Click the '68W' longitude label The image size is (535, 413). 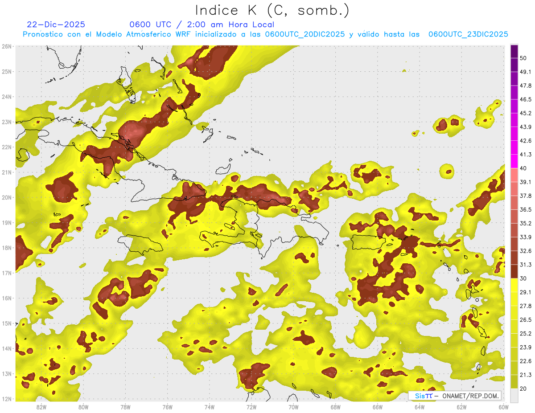click(x=336, y=407)
